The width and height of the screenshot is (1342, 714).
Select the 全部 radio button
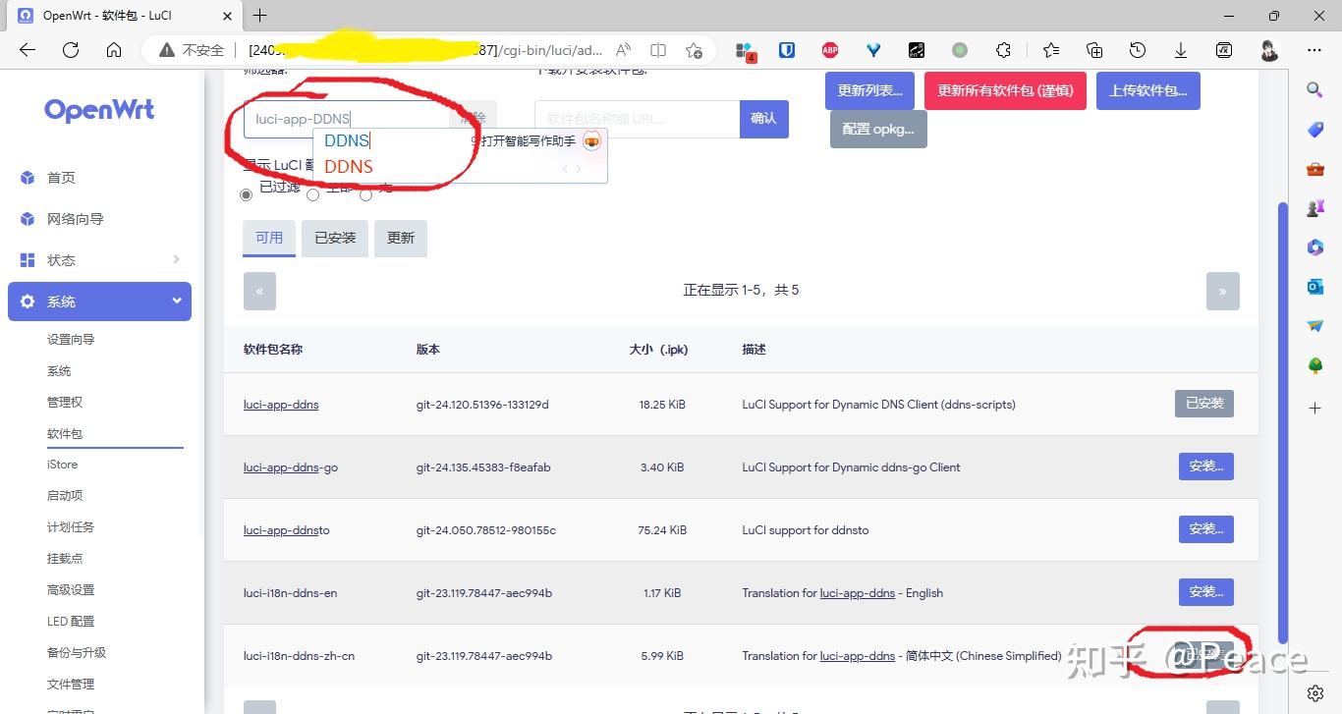(311, 194)
